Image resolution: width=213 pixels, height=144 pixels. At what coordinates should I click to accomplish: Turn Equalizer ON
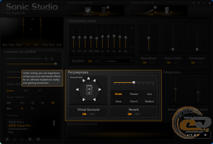tap(90, 61)
